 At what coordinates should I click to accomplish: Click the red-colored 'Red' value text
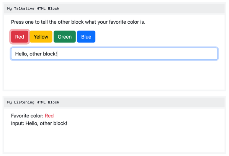click(49, 116)
